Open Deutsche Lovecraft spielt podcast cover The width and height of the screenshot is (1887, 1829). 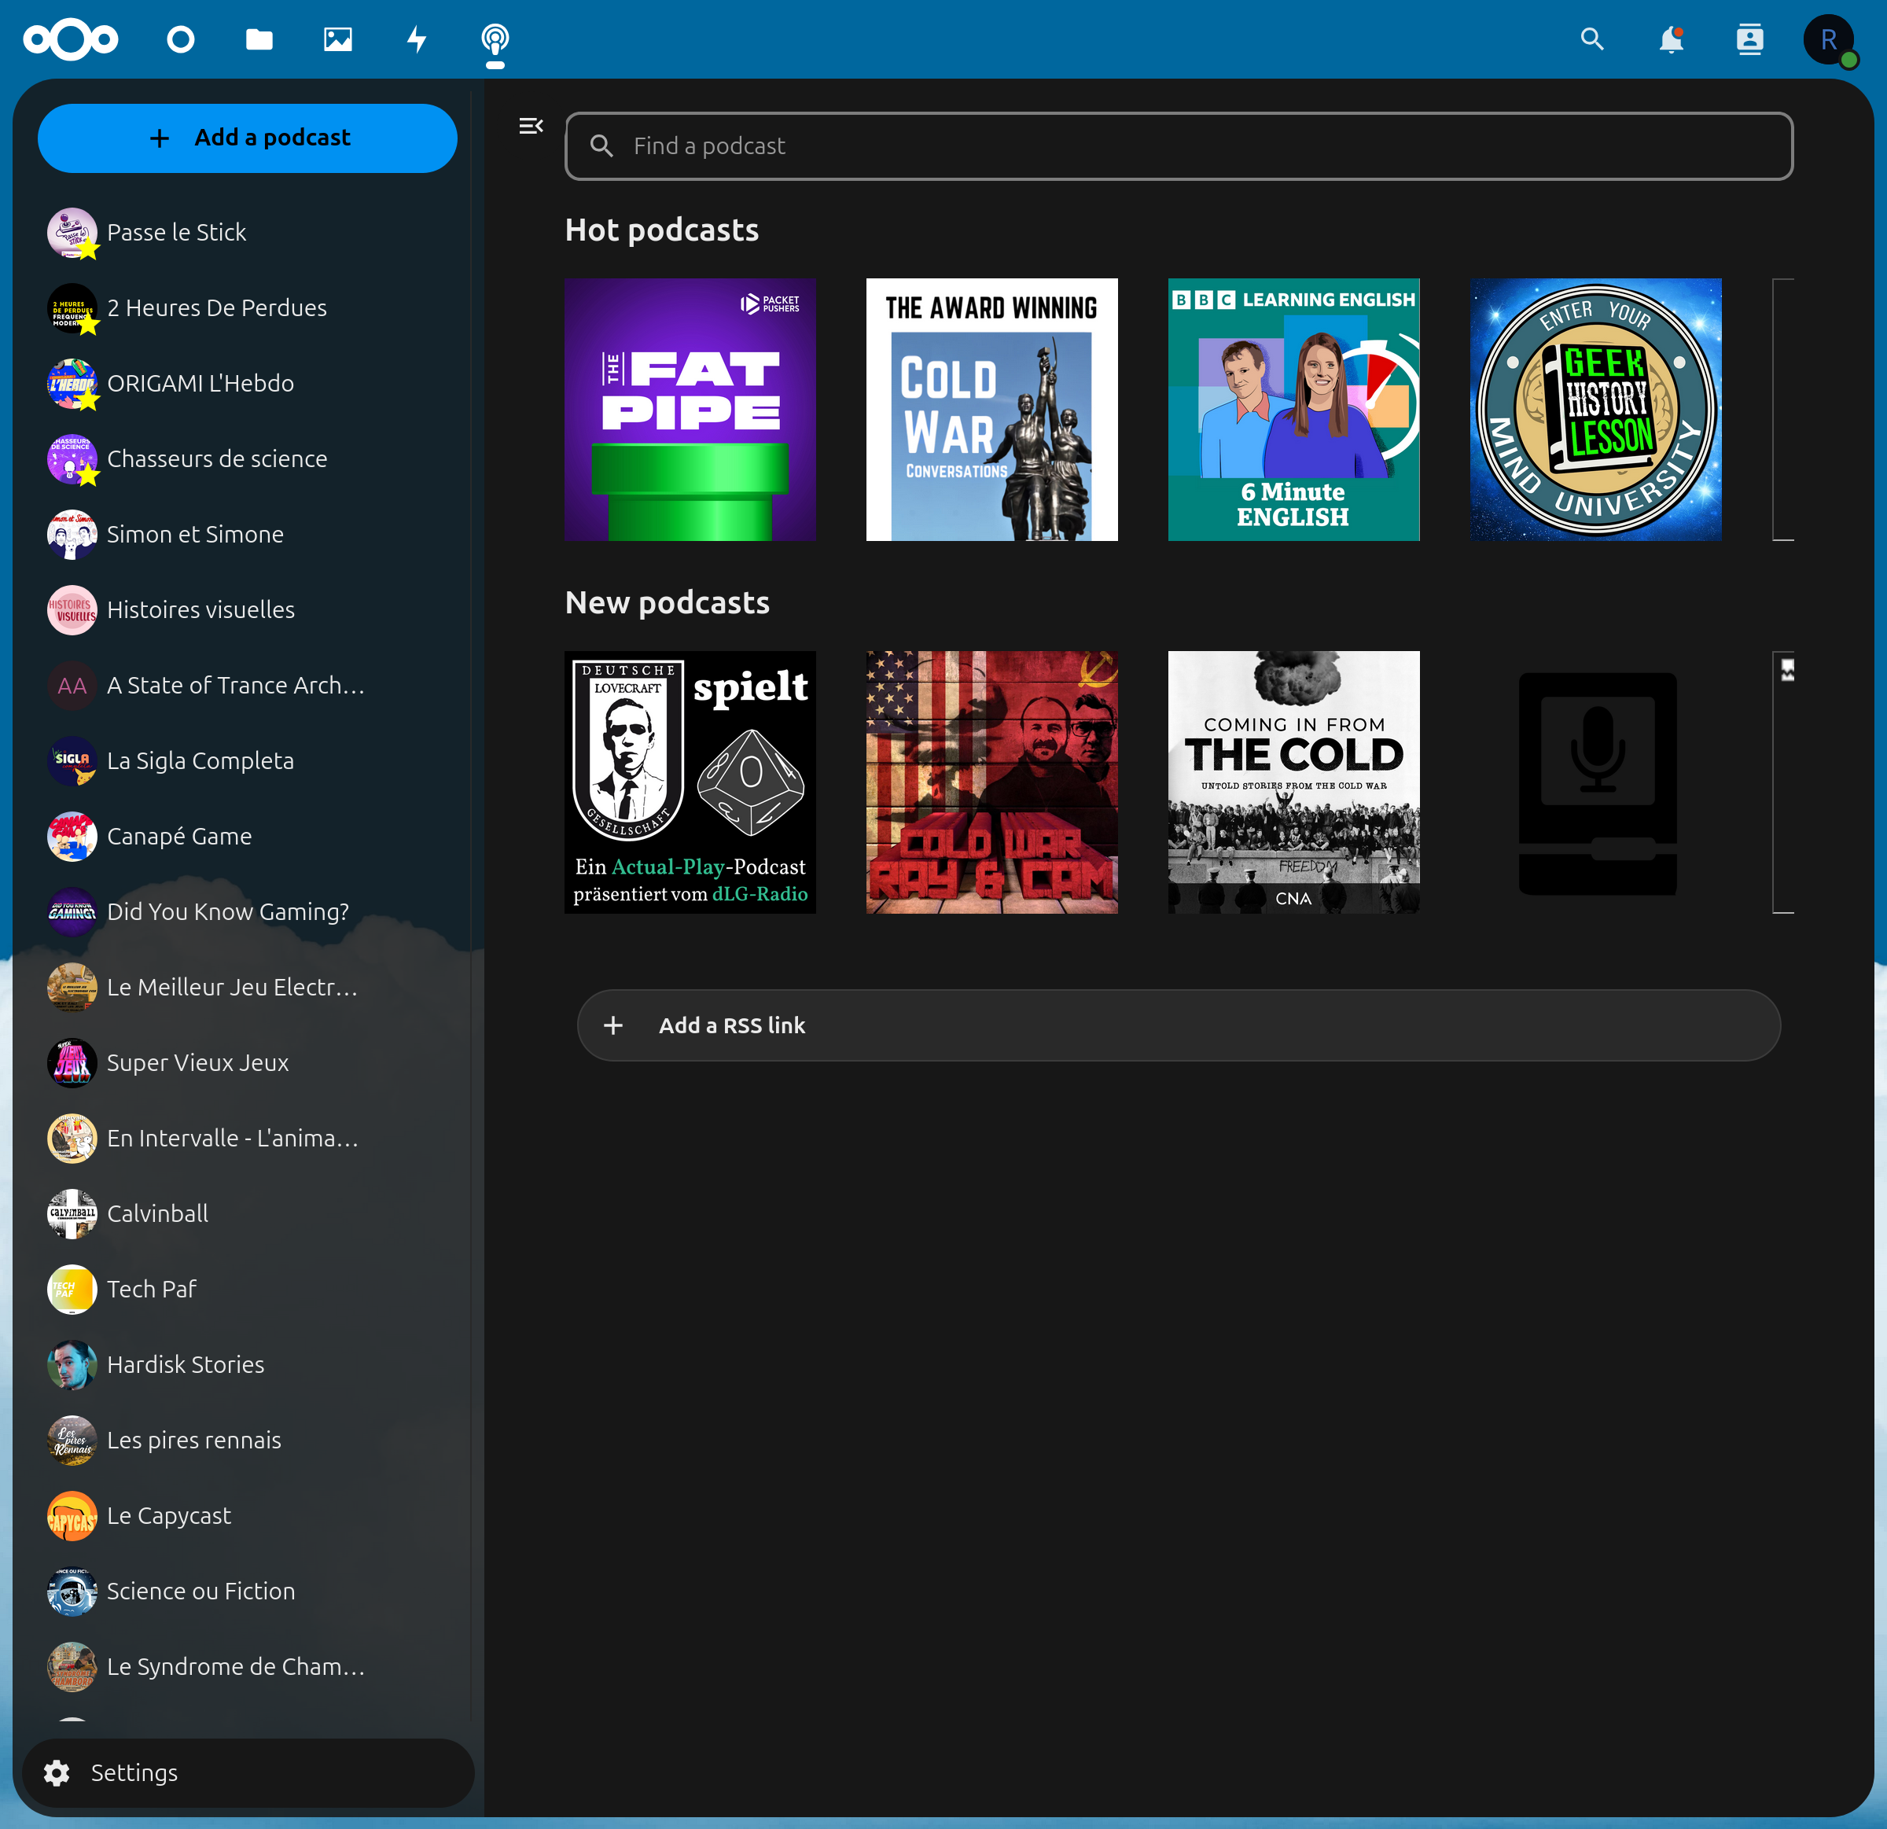click(x=690, y=782)
